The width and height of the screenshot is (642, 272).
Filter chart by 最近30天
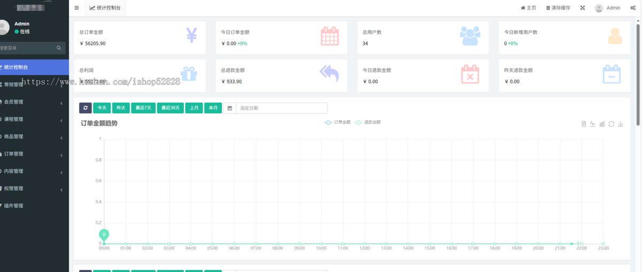(171, 108)
